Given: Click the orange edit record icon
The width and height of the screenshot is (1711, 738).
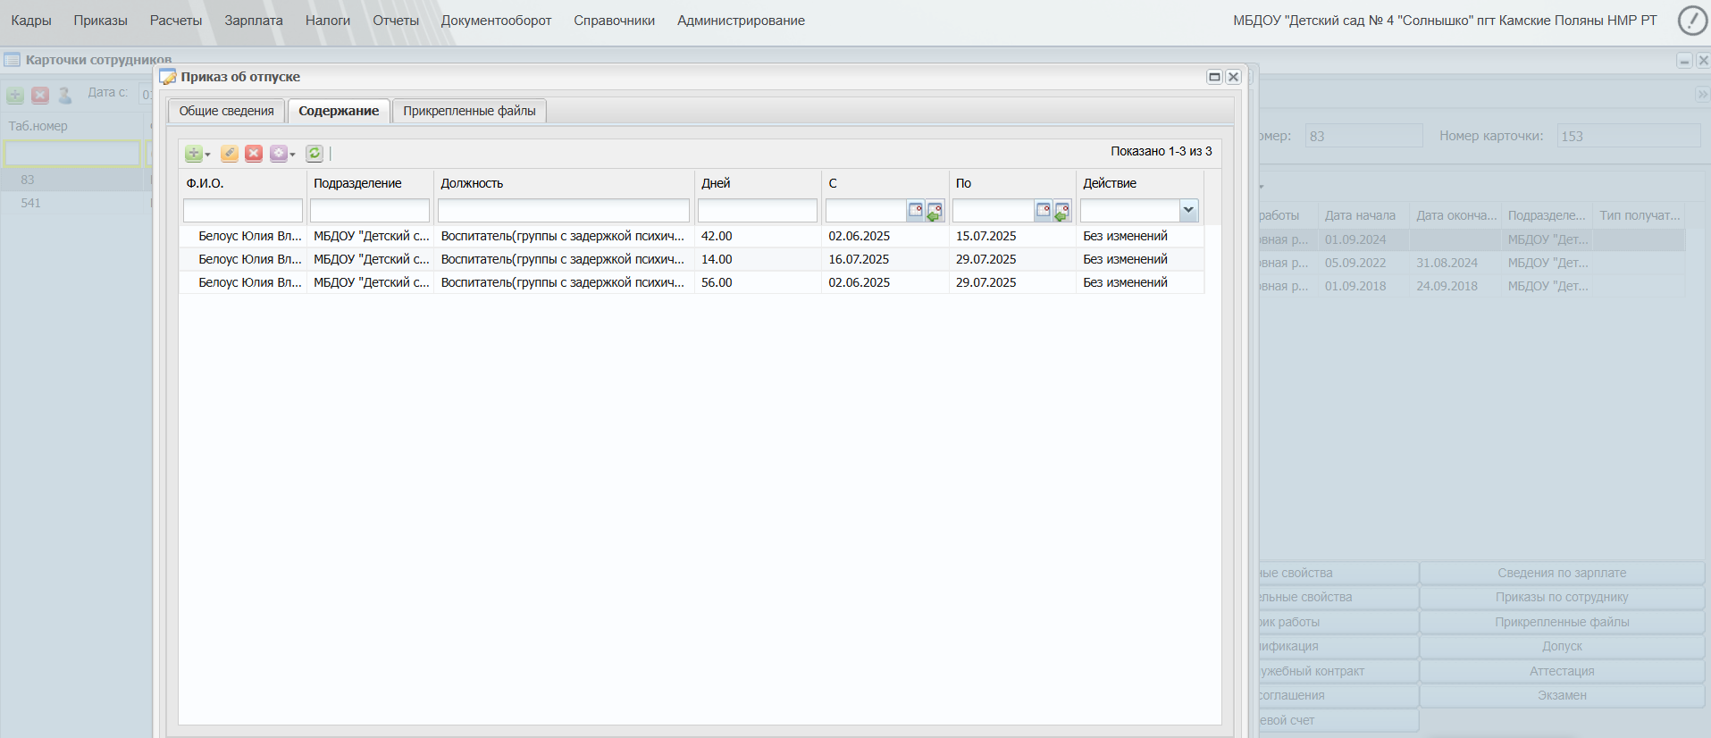Looking at the screenshot, I should click(x=230, y=154).
